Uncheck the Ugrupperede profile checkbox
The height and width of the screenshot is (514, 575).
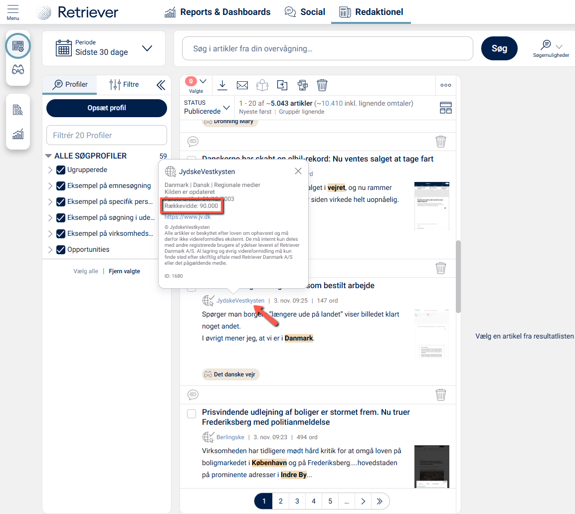(61, 170)
